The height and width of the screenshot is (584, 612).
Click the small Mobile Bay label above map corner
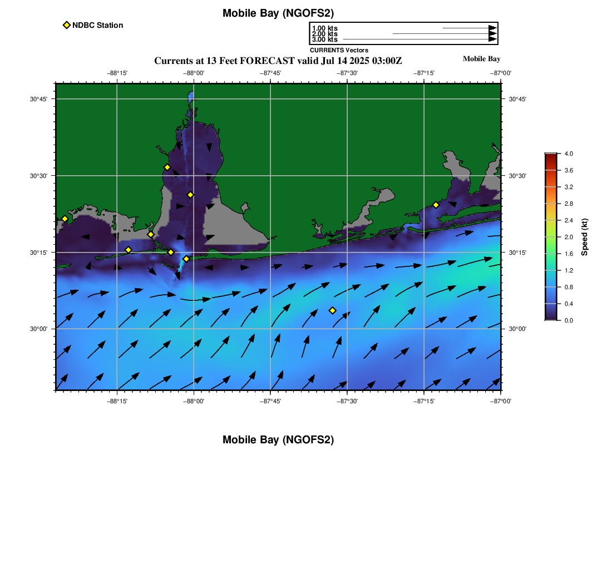click(481, 59)
